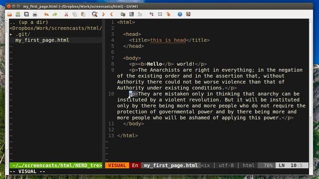The image size is (319, 179).
Task: Click the VISUAL mode indicator in status bar
Action: tap(117, 166)
